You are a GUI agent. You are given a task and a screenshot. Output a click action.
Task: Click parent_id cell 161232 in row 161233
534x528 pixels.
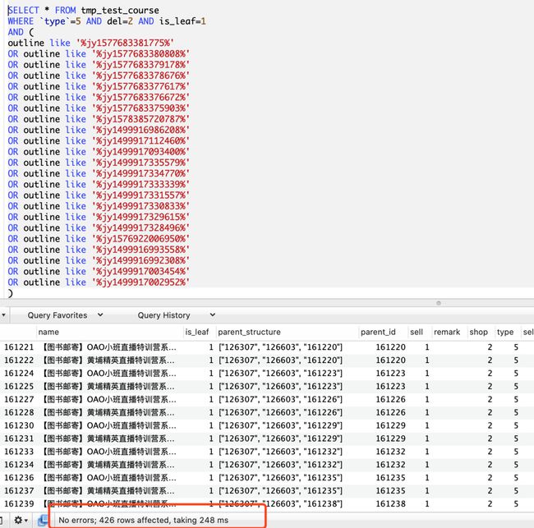point(390,452)
